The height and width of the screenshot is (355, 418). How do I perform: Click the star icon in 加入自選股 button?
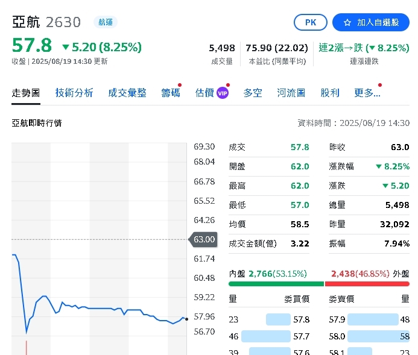[347, 22]
